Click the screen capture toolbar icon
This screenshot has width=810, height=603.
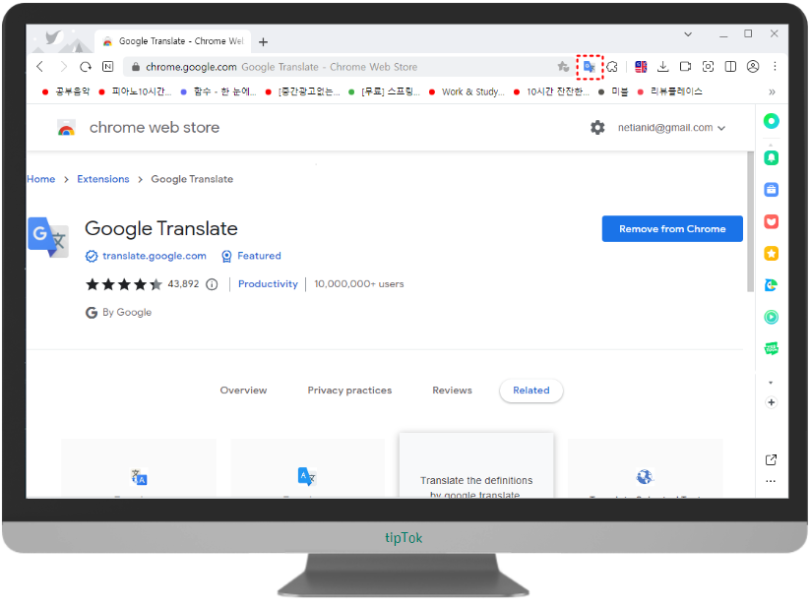[708, 67]
